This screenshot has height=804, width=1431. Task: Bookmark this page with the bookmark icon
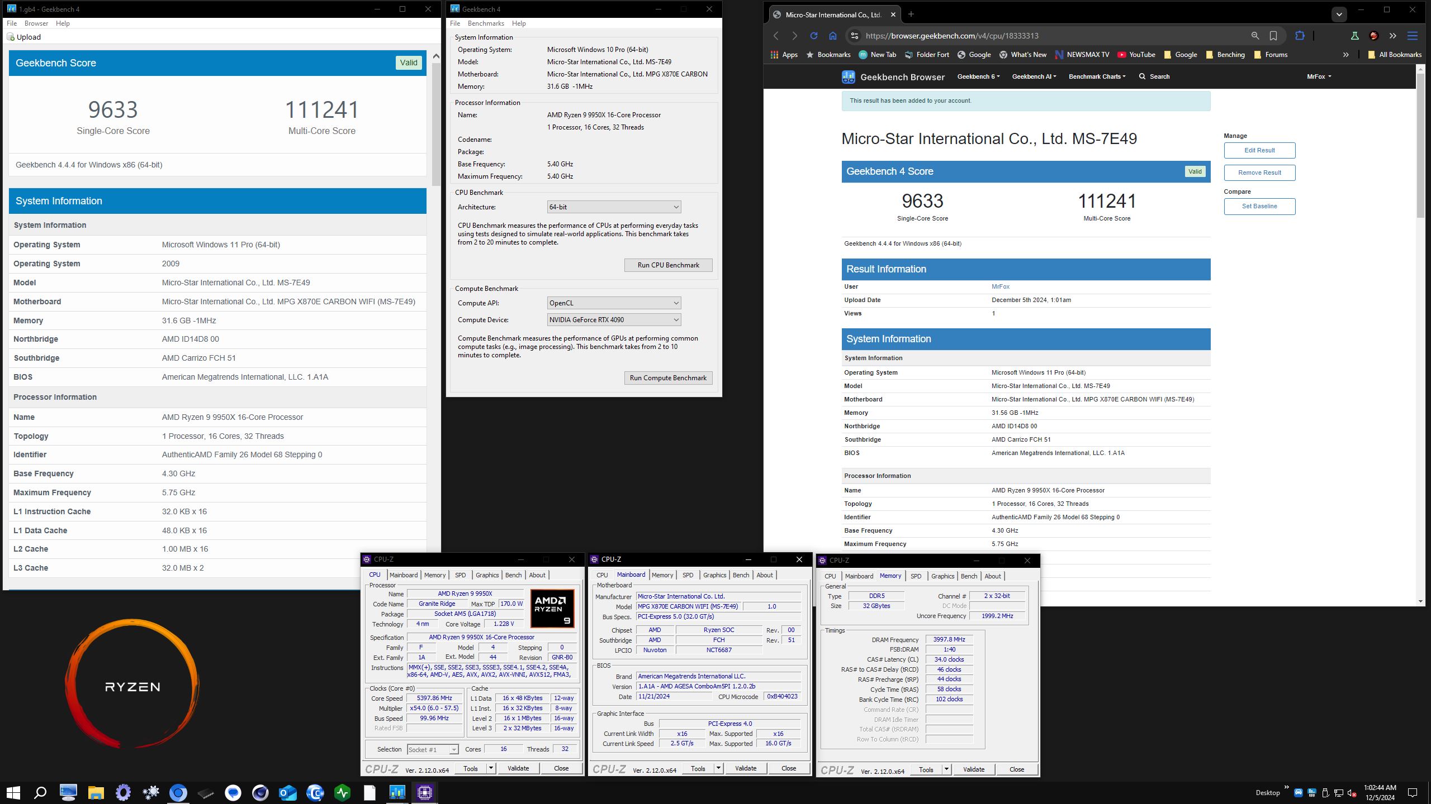coord(1273,36)
